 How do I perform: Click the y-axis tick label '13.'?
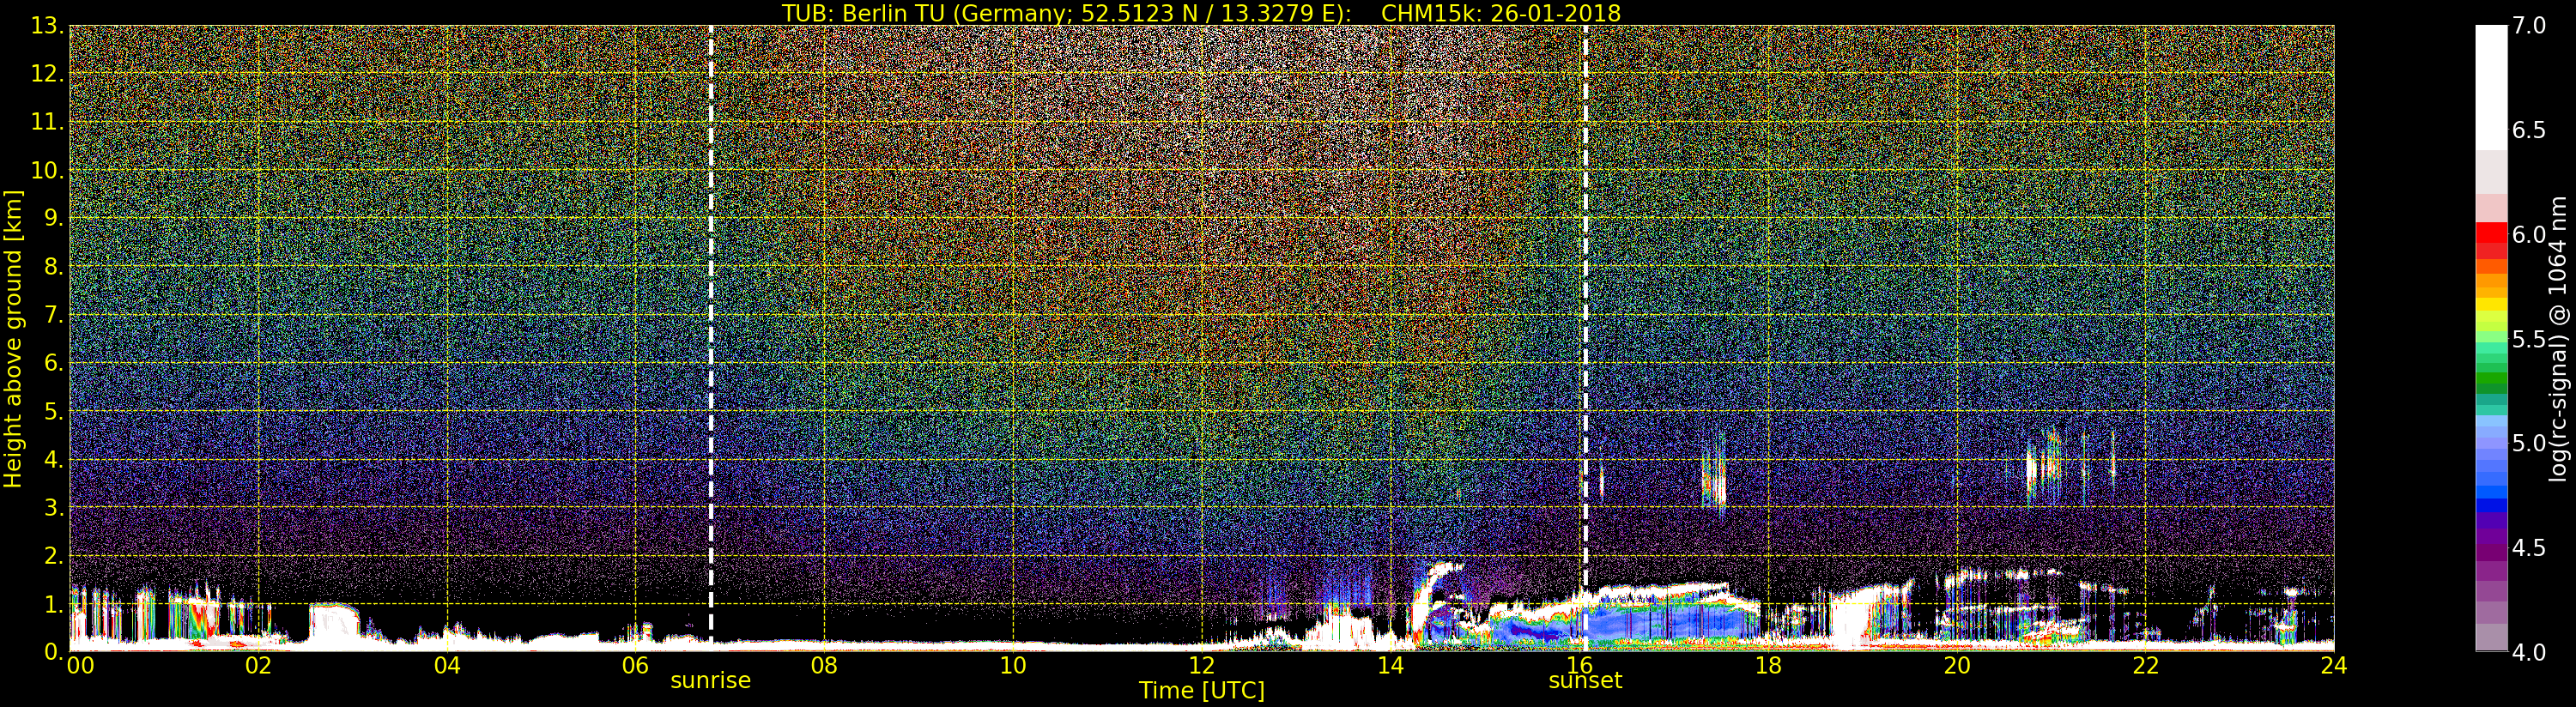point(47,26)
